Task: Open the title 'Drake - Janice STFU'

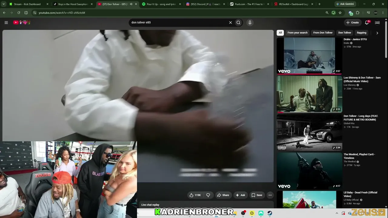Action: 355,39
